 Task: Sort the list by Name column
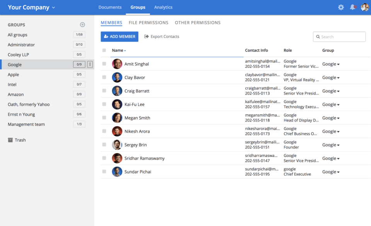118,50
